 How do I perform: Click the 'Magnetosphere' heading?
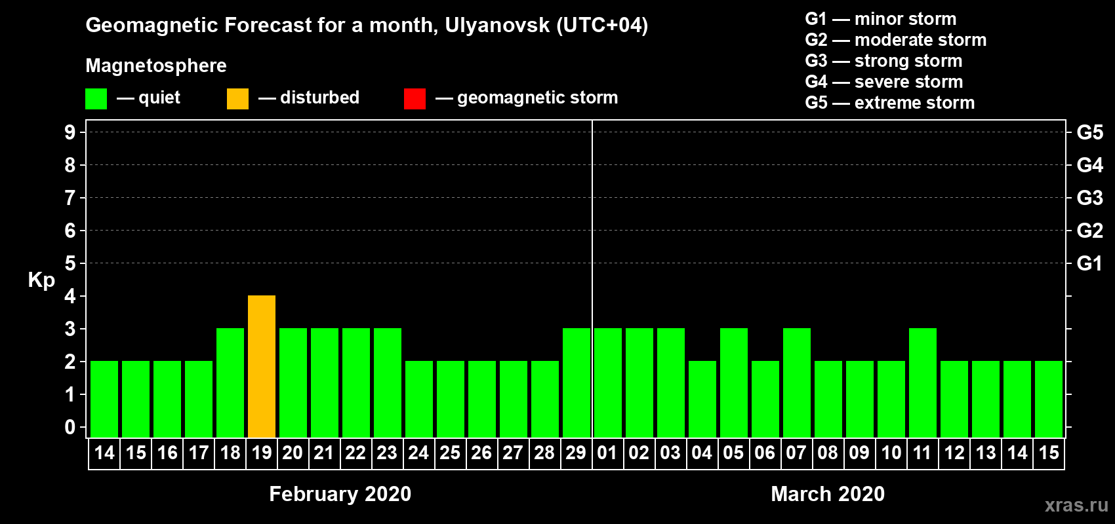(156, 65)
